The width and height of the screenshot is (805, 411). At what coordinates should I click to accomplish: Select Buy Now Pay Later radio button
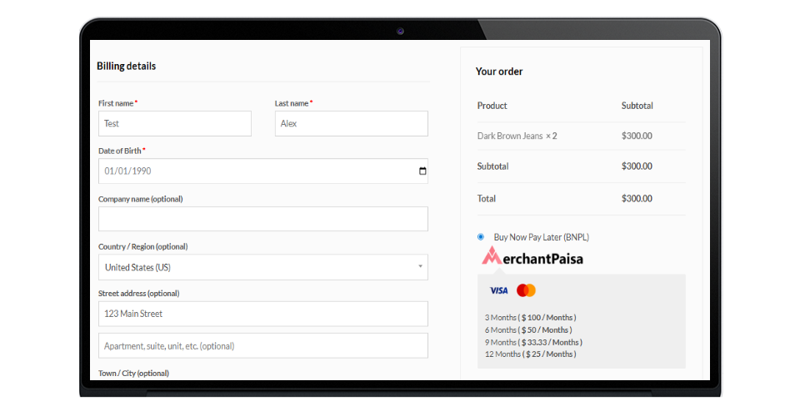pyautogui.click(x=481, y=237)
